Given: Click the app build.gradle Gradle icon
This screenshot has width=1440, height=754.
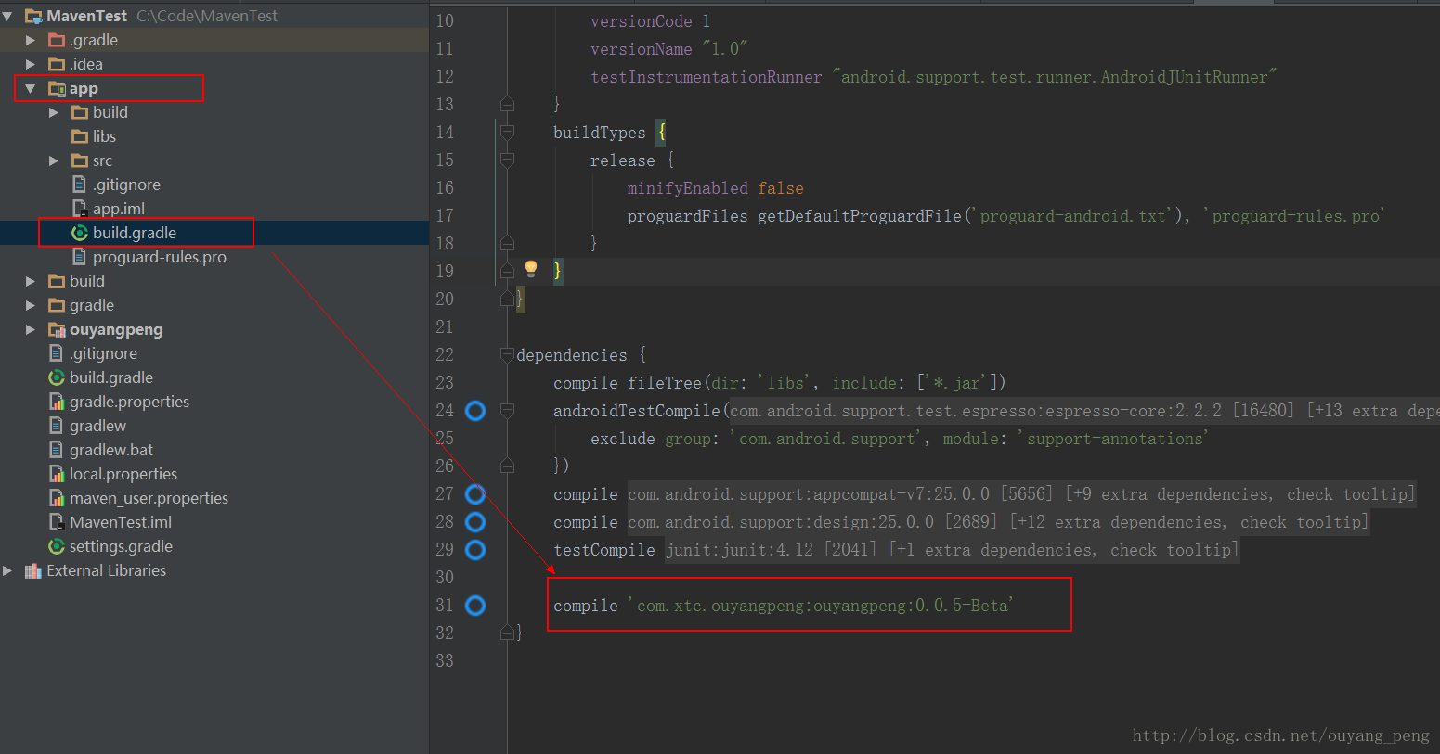Looking at the screenshot, I should click(x=80, y=233).
